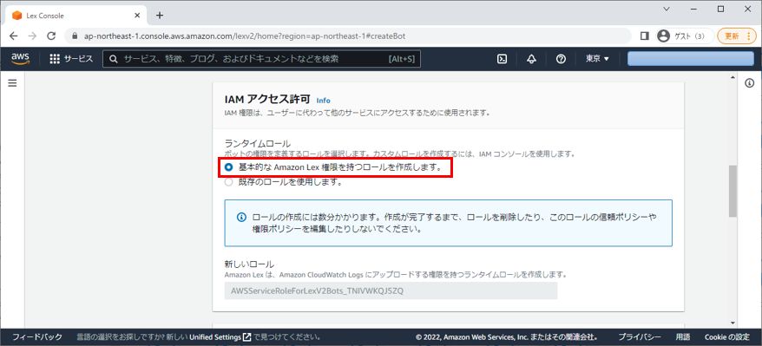Open the guest profile avatar
This screenshot has height=346, width=762.
663,36
